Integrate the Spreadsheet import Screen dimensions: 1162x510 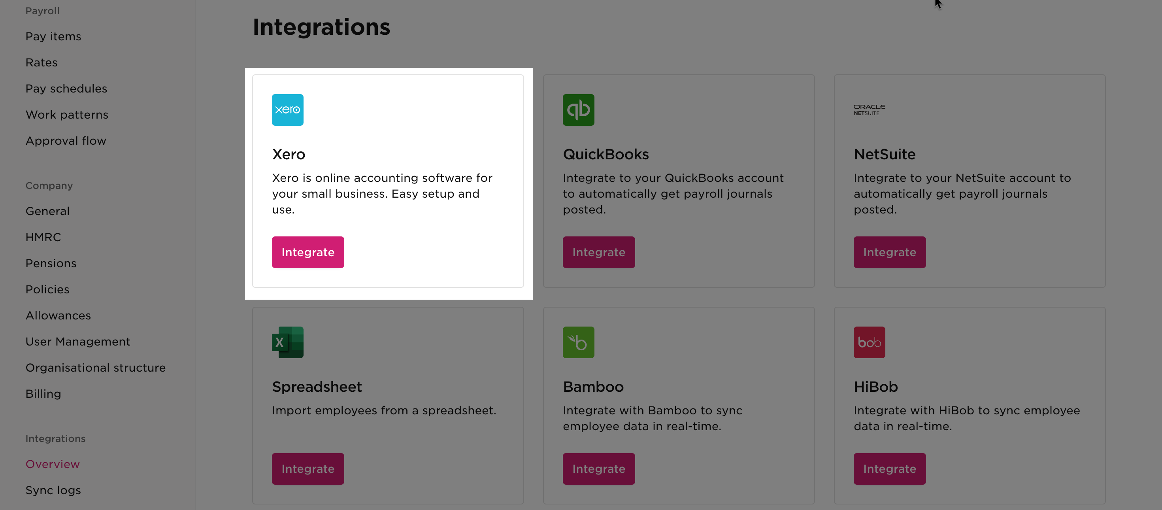pos(307,468)
